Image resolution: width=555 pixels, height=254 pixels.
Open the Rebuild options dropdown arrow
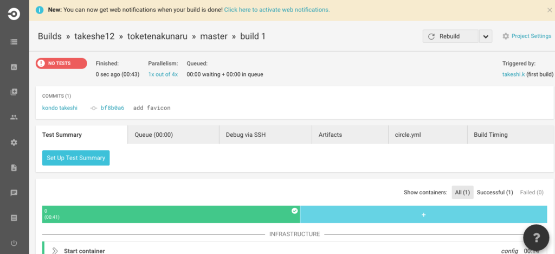point(485,36)
